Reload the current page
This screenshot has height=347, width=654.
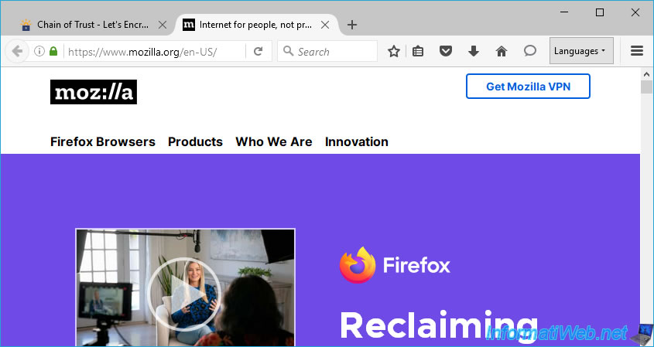click(259, 51)
